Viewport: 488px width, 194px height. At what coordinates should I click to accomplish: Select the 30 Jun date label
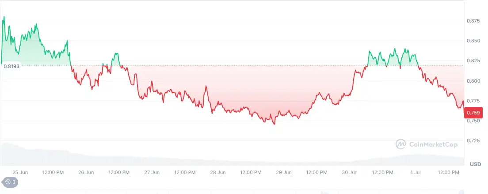(x=350, y=172)
